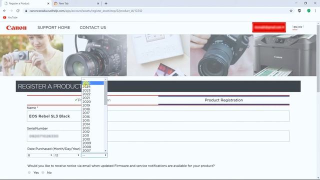
Task: Select the Product Registration step tab
Action: pyautogui.click(x=224, y=100)
